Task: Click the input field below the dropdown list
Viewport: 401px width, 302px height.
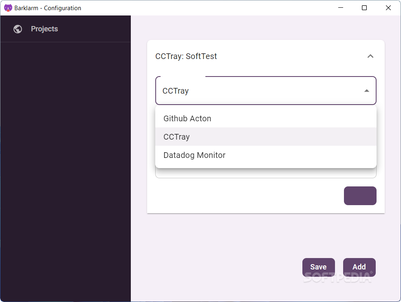Action: [266, 173]
